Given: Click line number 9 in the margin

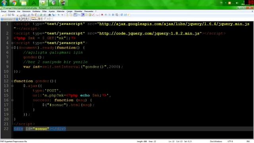Looking at the screenshot, I should (x=7, y=67).
